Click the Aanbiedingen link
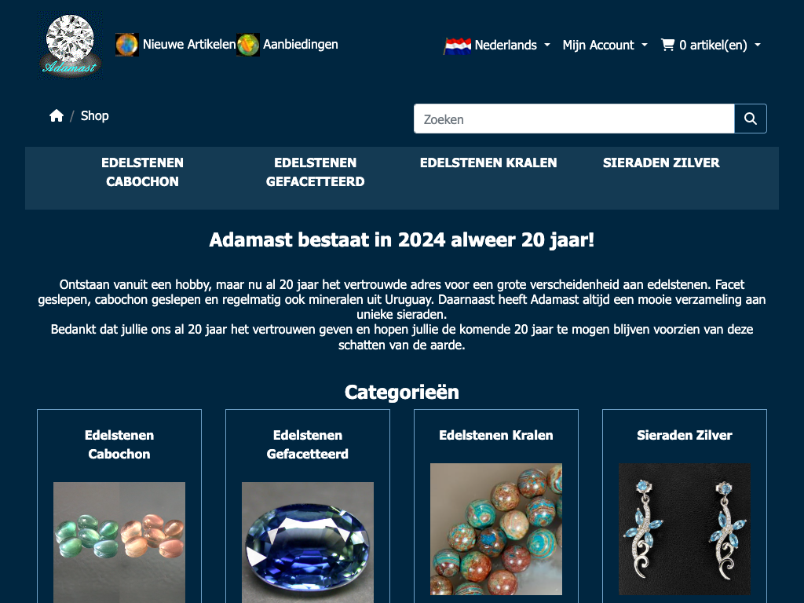Image resolution: width=804 pixels, height=603 pixels. tap(301, 45)
